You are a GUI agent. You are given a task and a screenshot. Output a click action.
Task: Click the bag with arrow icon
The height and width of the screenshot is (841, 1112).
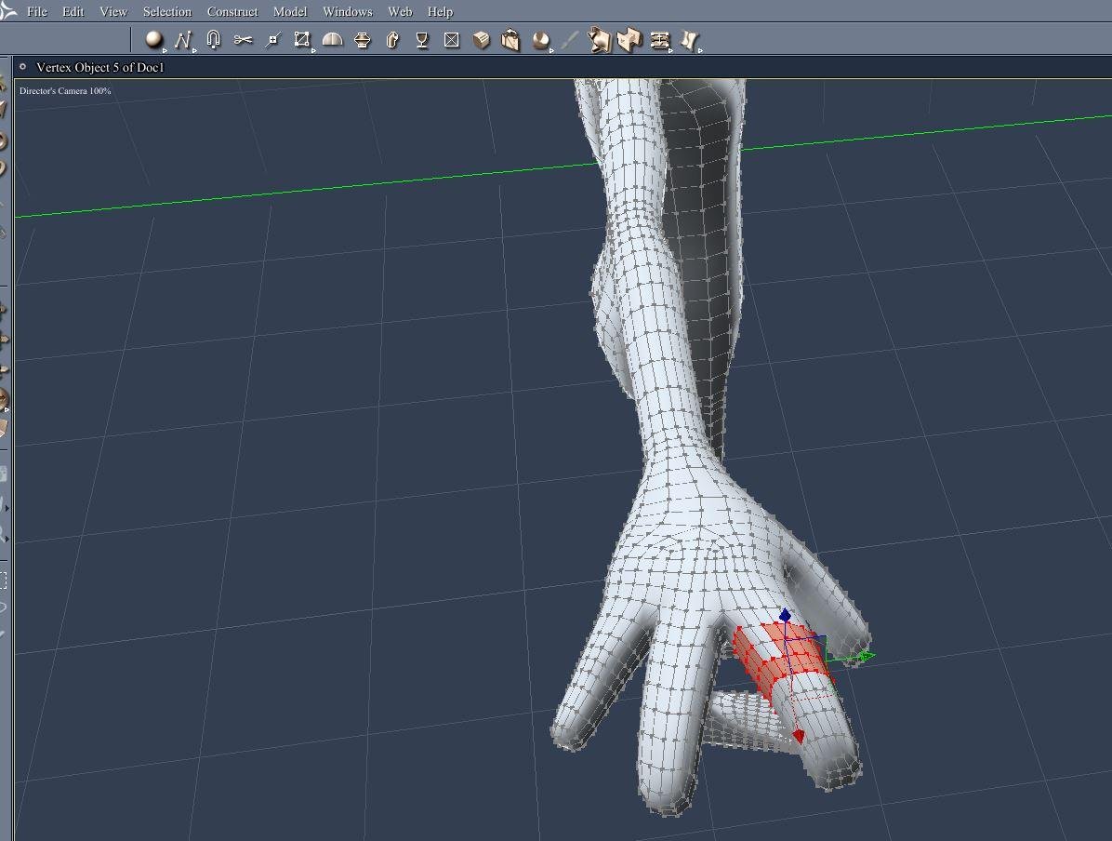[x=510, y=40]
